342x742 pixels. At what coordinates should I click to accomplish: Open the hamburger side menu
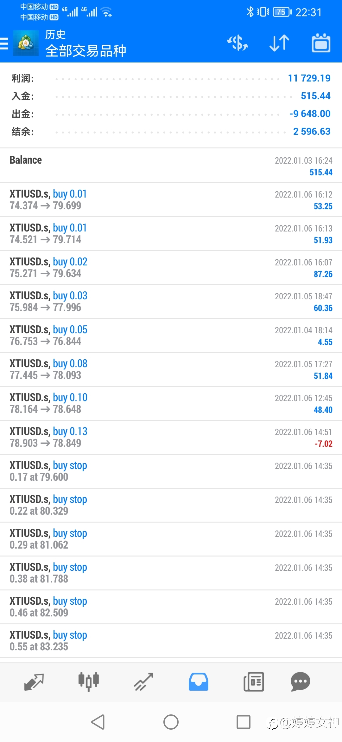pyautogui.click(x=4, y=43)
